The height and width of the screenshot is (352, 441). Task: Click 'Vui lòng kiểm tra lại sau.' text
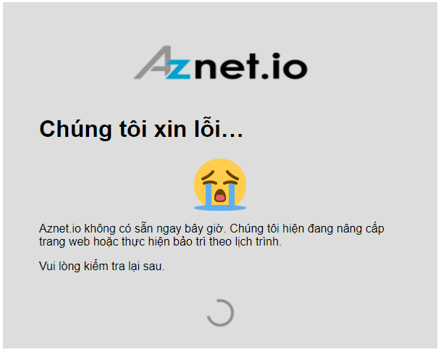102,267
